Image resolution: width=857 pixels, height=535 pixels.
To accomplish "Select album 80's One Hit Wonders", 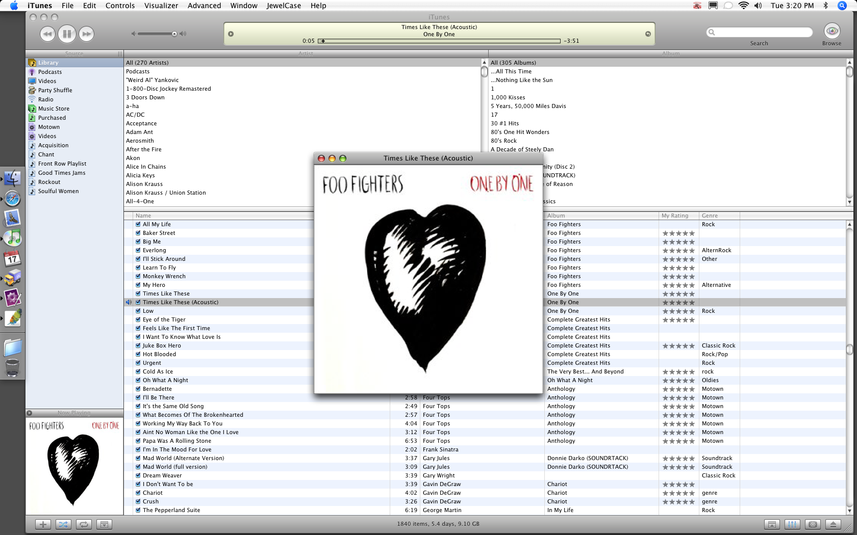I will (520, 132).
